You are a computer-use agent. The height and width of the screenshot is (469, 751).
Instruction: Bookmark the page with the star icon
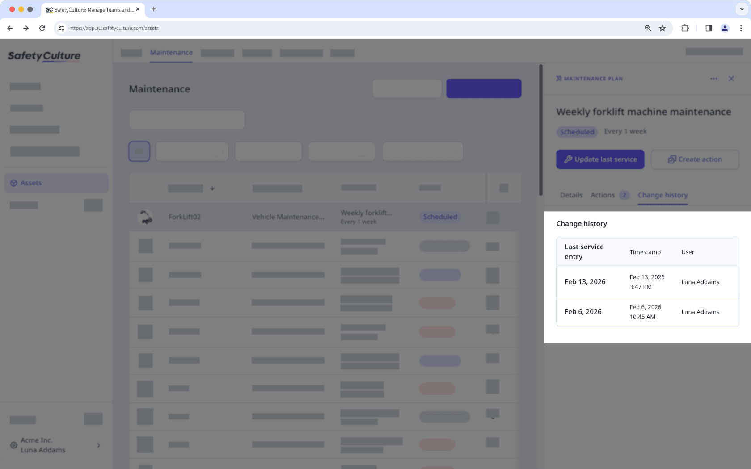662,28
